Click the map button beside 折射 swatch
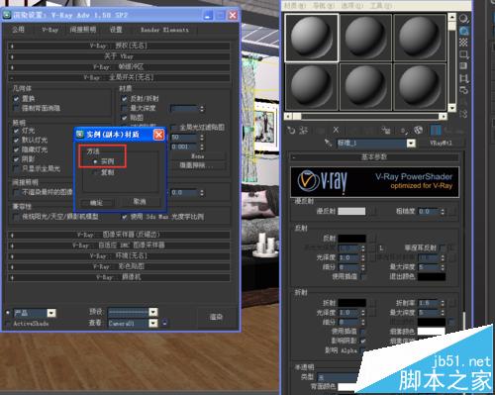The height and width of the screenshot is (395, 495). click(372, 303)
